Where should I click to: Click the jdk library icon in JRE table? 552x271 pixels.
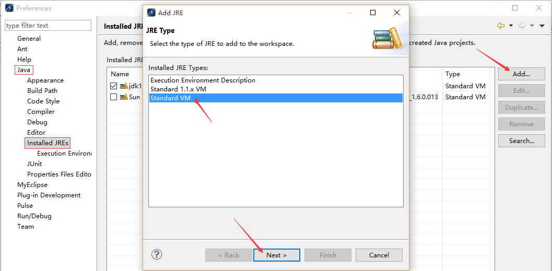(x=123, y=86)
